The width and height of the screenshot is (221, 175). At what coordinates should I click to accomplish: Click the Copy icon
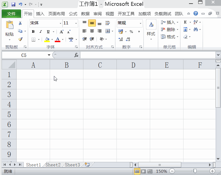pos(20,31)
